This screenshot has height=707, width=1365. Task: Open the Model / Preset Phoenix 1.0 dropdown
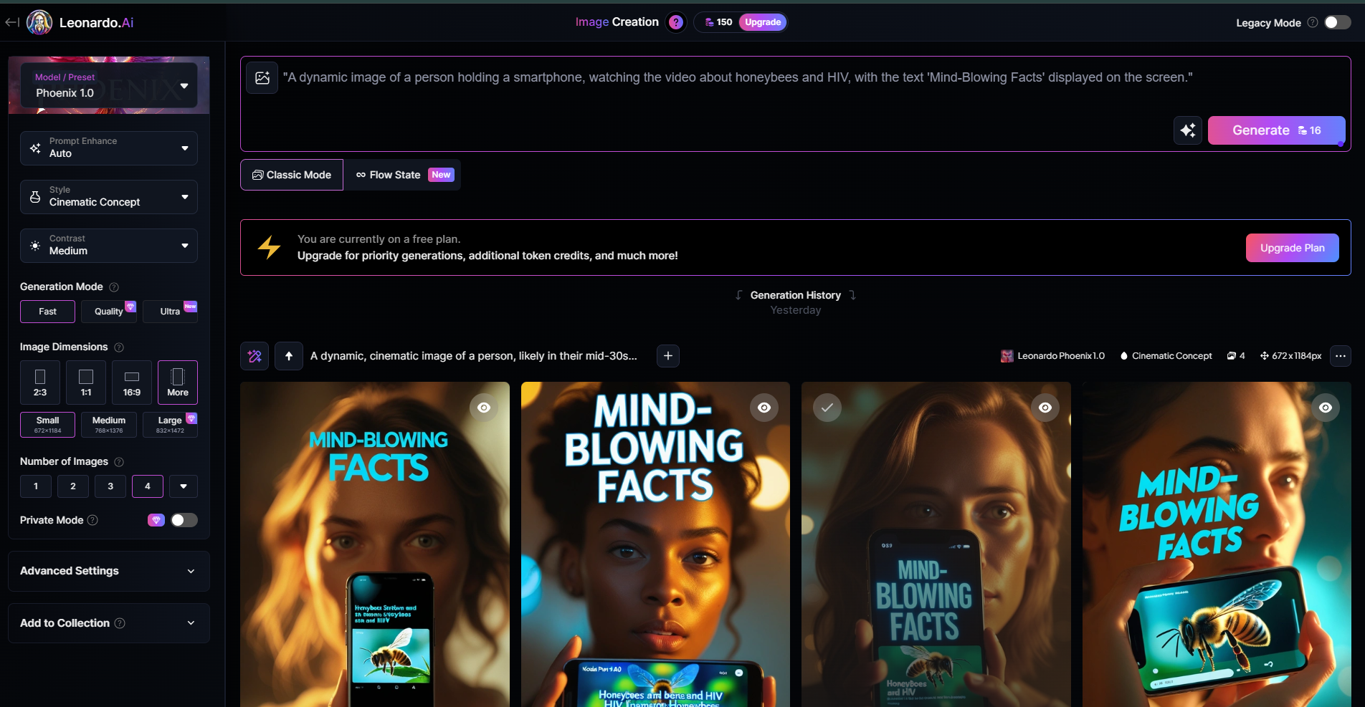(x=109, y=85)
